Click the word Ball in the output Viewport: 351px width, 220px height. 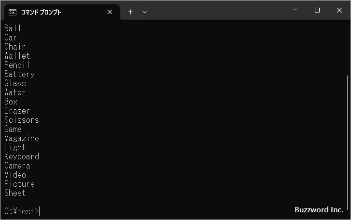pyautogui.click(x=13, y=28)
